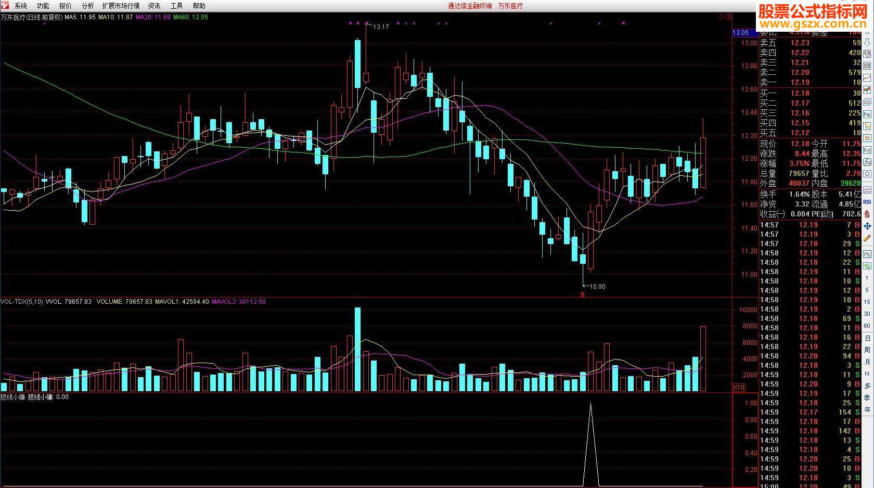Click the green refresh icon
The height and width of the screenshot is (488, 874).
(x=867, y=267)
